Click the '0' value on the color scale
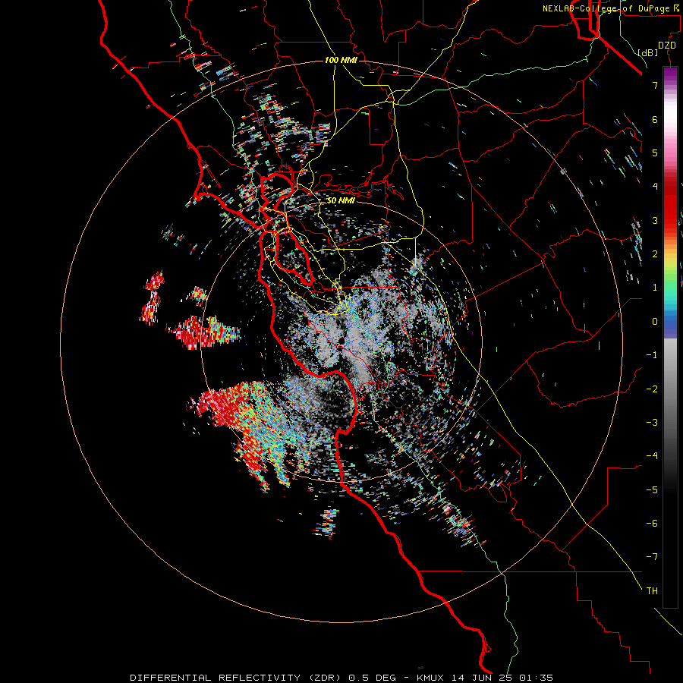The height and width of the screenshot is (683, 683). tap(655, 322)
